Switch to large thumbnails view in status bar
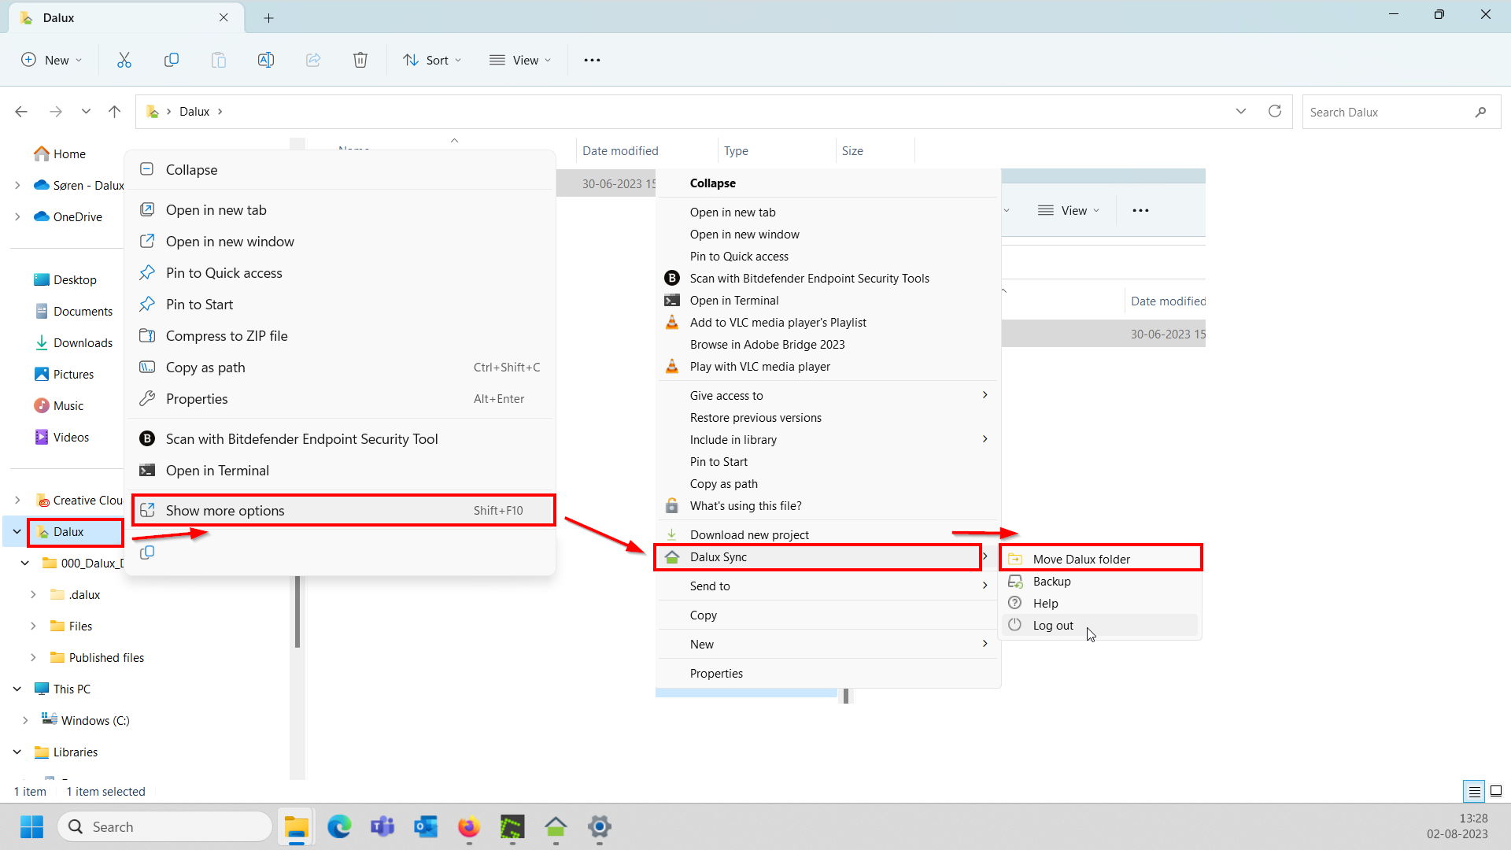The width and height of the screenshot is (1511, 850). tap(1496, 791)
